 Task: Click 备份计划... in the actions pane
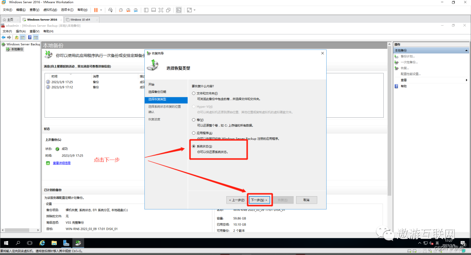tap(408, 56)
